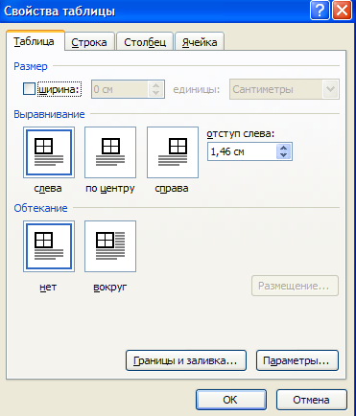This screenshot has height=416, width=356.
Task: Open the help question mark icon
Action: point(320,11)
